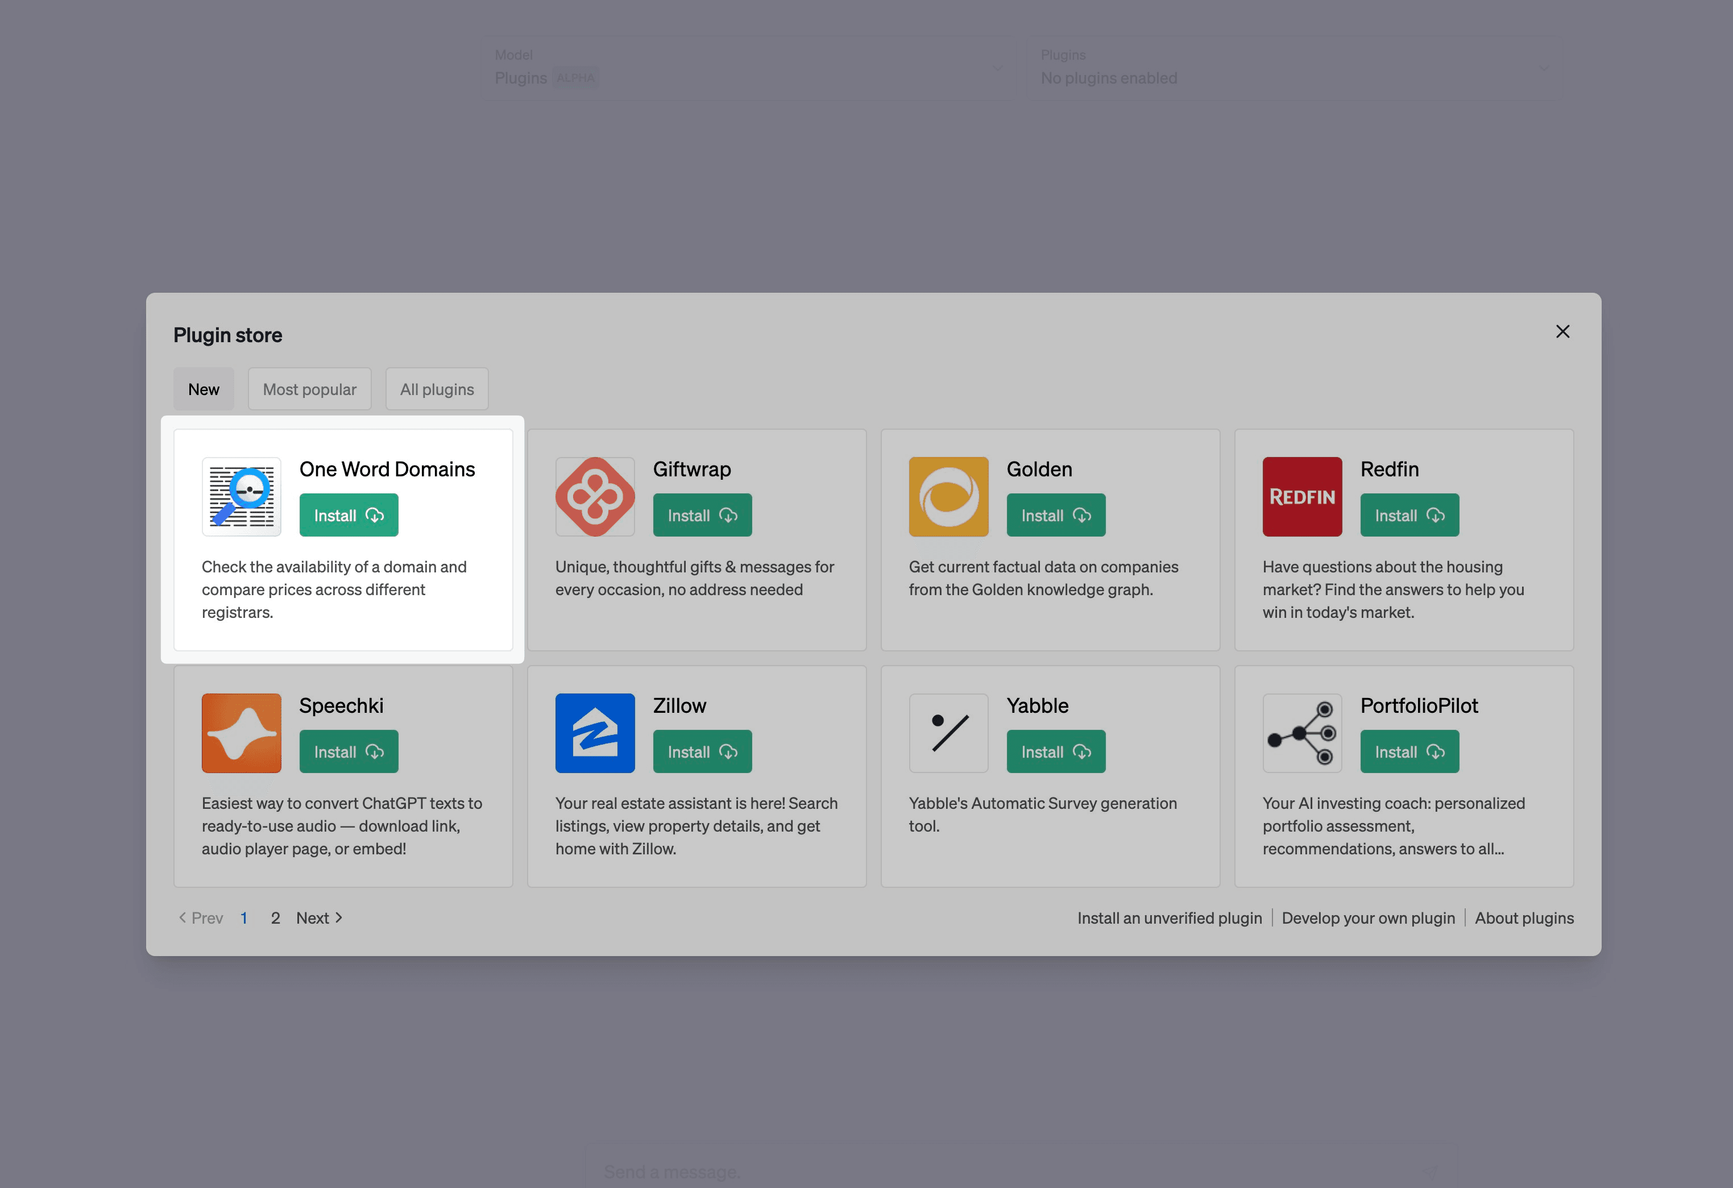Click the PortfolioPilot title text
1733x1188 pixels.
click(1419, 706)
